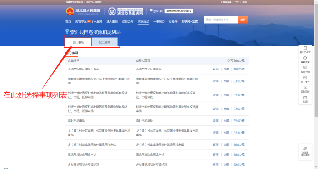Collapse the sidebar with the 收起 icon
Viewport: 318px width, 169px height.
pos(305,98)
